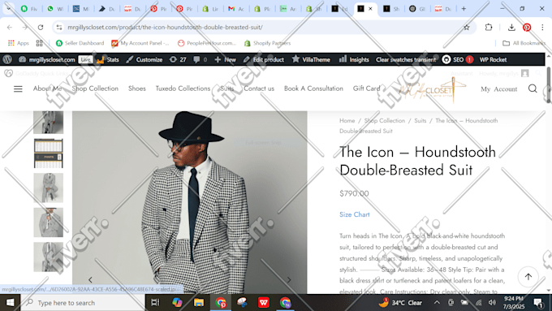Click the weather 34°C Clear widget
Image resolution: width=552 pixels, height=311 pixels.
click(x=401, y=303)
